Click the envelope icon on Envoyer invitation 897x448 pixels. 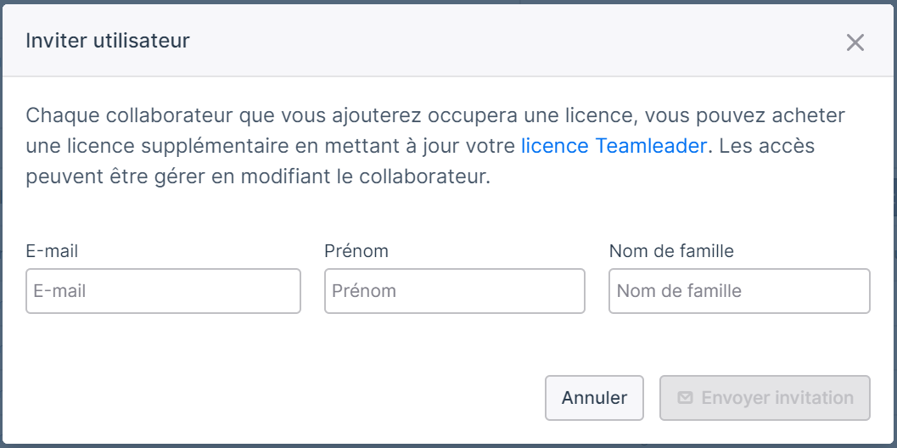[685, 398]
